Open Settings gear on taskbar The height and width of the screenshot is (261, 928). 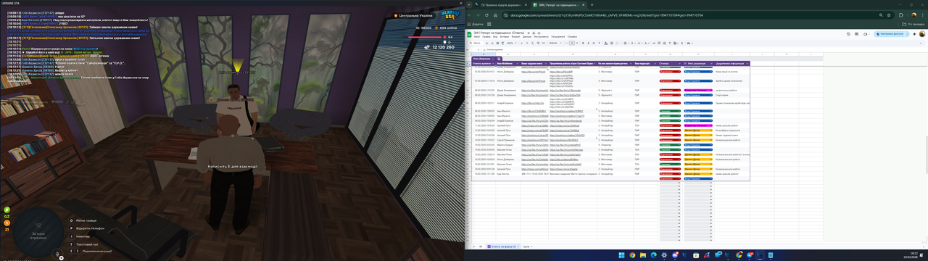point(664,255)
